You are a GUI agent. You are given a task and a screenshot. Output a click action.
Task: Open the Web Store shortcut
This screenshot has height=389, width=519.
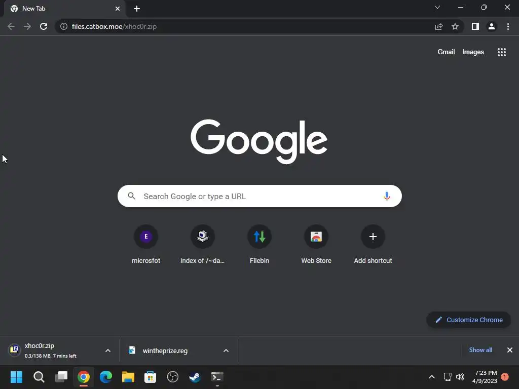point(316,245)
